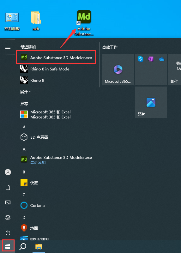Open Adobe Substance desktop shortcut

click(x=84, y=23)
